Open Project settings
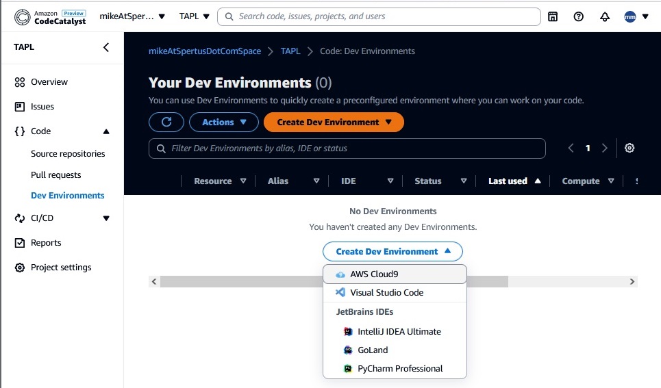Image resolution: width=661 pixels, height=388 pixels. 61,268
